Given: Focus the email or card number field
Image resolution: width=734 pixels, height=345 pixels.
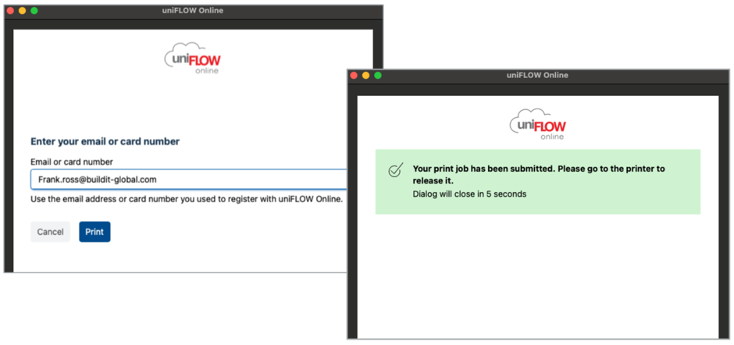Looking at the screenshot, I should [x=187, y=180].
